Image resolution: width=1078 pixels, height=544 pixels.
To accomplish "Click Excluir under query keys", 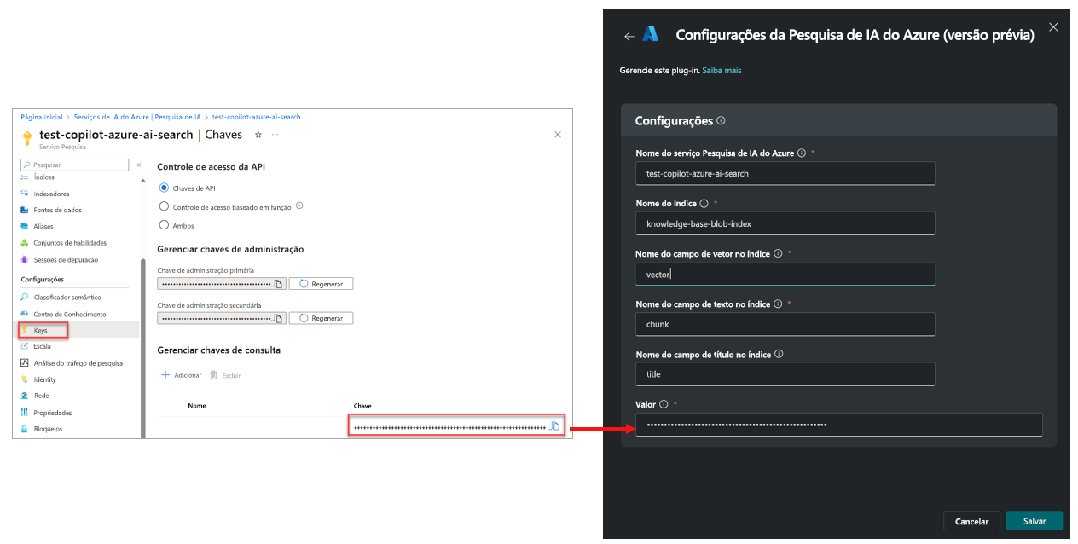I will (225, 375).
